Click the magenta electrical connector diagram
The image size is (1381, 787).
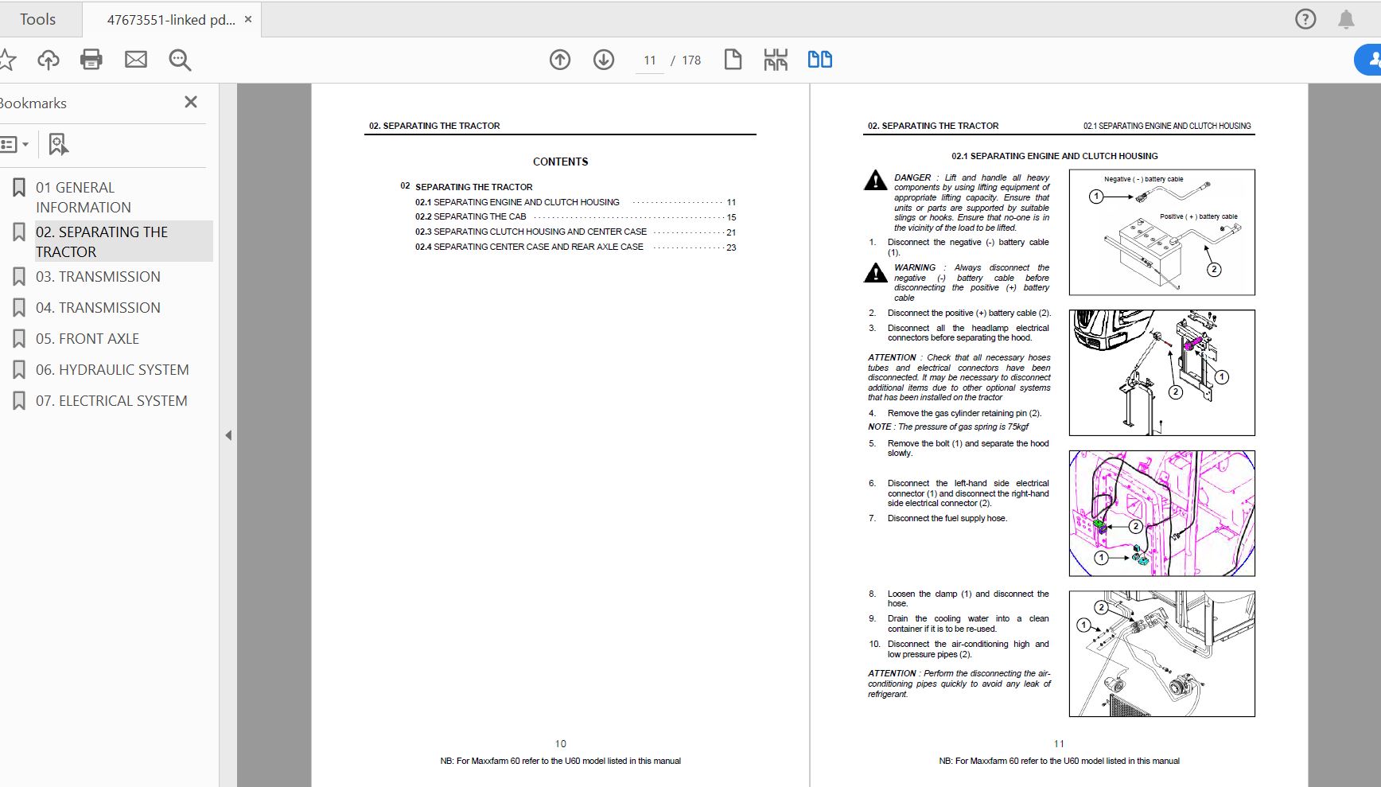coord(1161,513)
